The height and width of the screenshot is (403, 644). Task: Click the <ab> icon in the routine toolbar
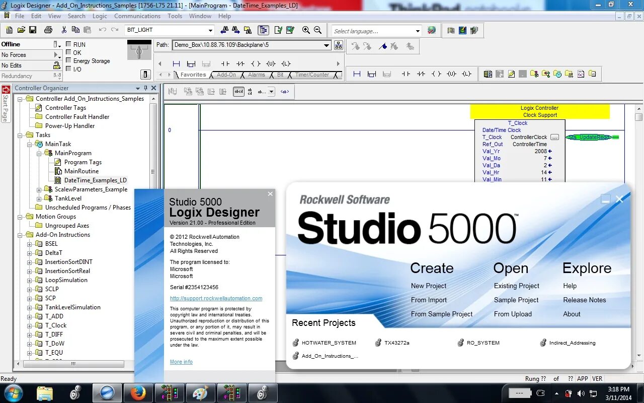pos(285,92)
